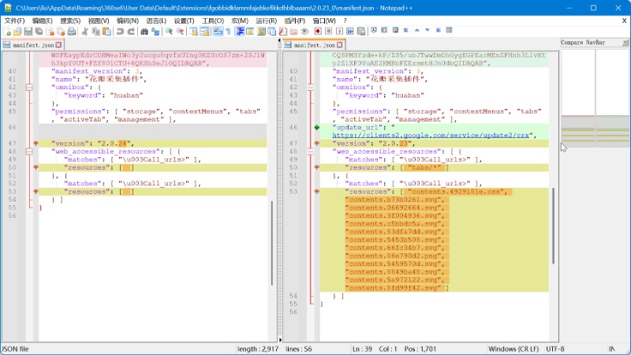Toggle the synchronized vertical scrolling button
Viewport: 631px width, 355px height.
coord(193,32)
